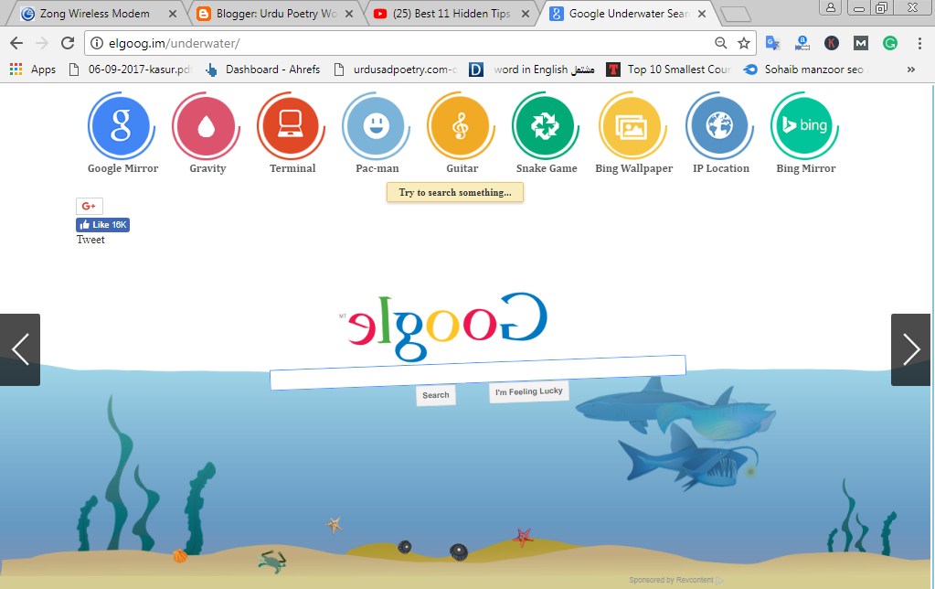Screen dimensions: 935x589
Task: Open the Dashboard - Ahrefs bookmark
Action: tap(263, 70)
